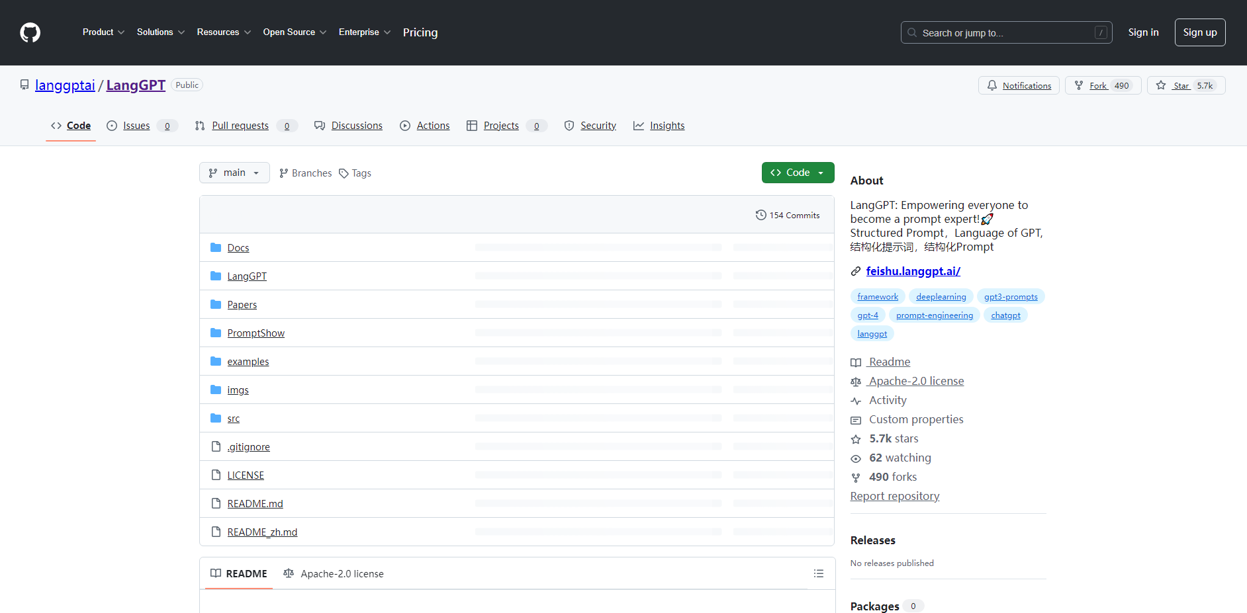Click the Sign in link

pos(1143,32)
